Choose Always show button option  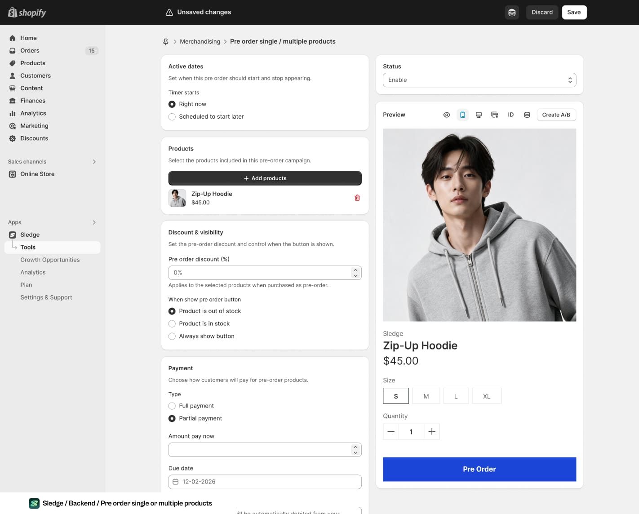(x=172, y=337)
